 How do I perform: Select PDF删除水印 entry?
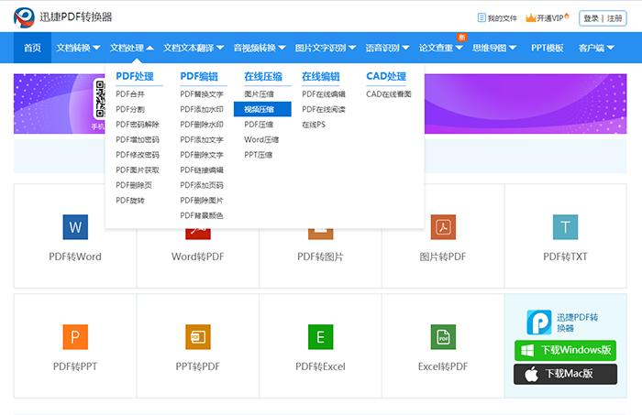[202, 125]
